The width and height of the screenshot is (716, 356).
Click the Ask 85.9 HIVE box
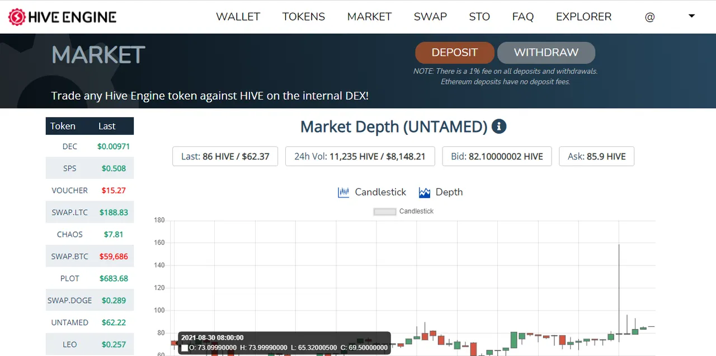point(596,156)
